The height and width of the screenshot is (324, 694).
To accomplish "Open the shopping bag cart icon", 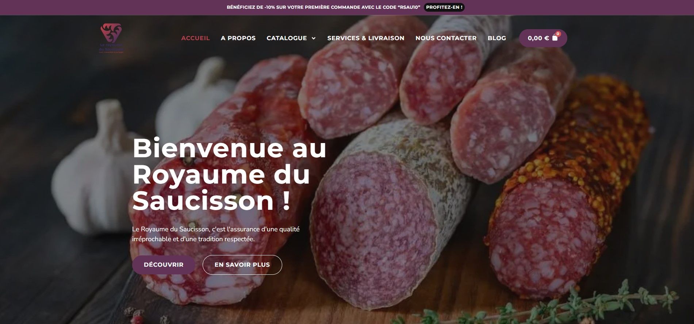I will coord(555,38).
